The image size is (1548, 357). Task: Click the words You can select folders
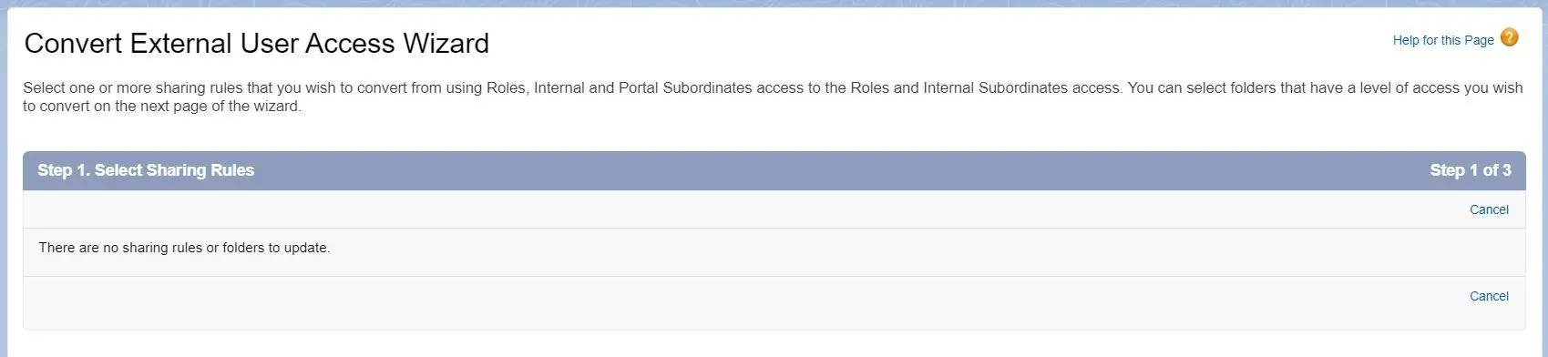(x=1205, y=88)
